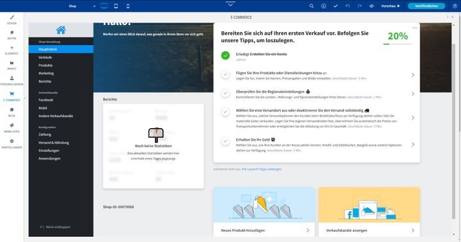Switch to desktop preview device
Image resolution: width=461 pixels, height=242 pixels.
(x=104, y=6)
